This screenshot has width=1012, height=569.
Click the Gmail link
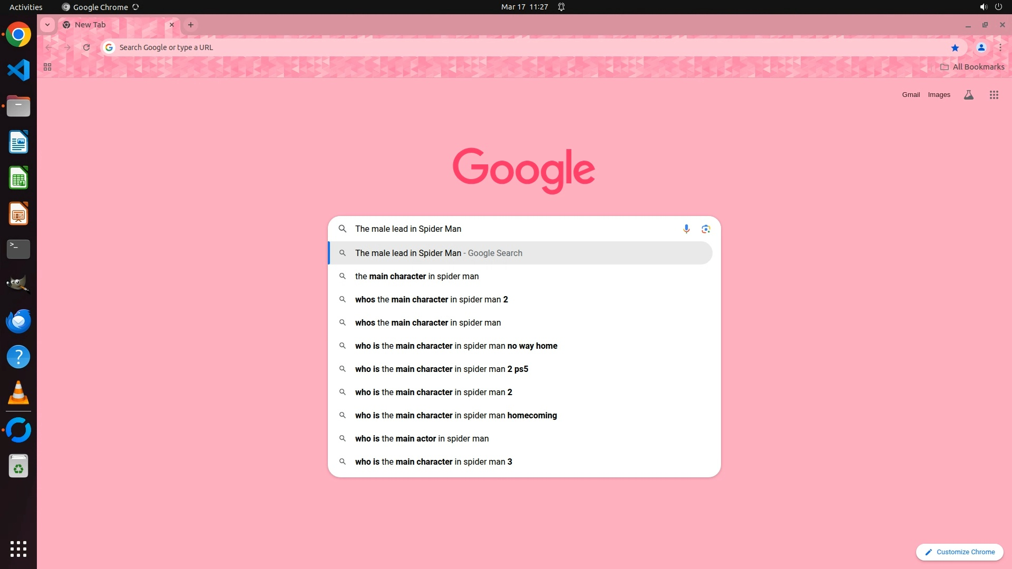click(910, 95)
